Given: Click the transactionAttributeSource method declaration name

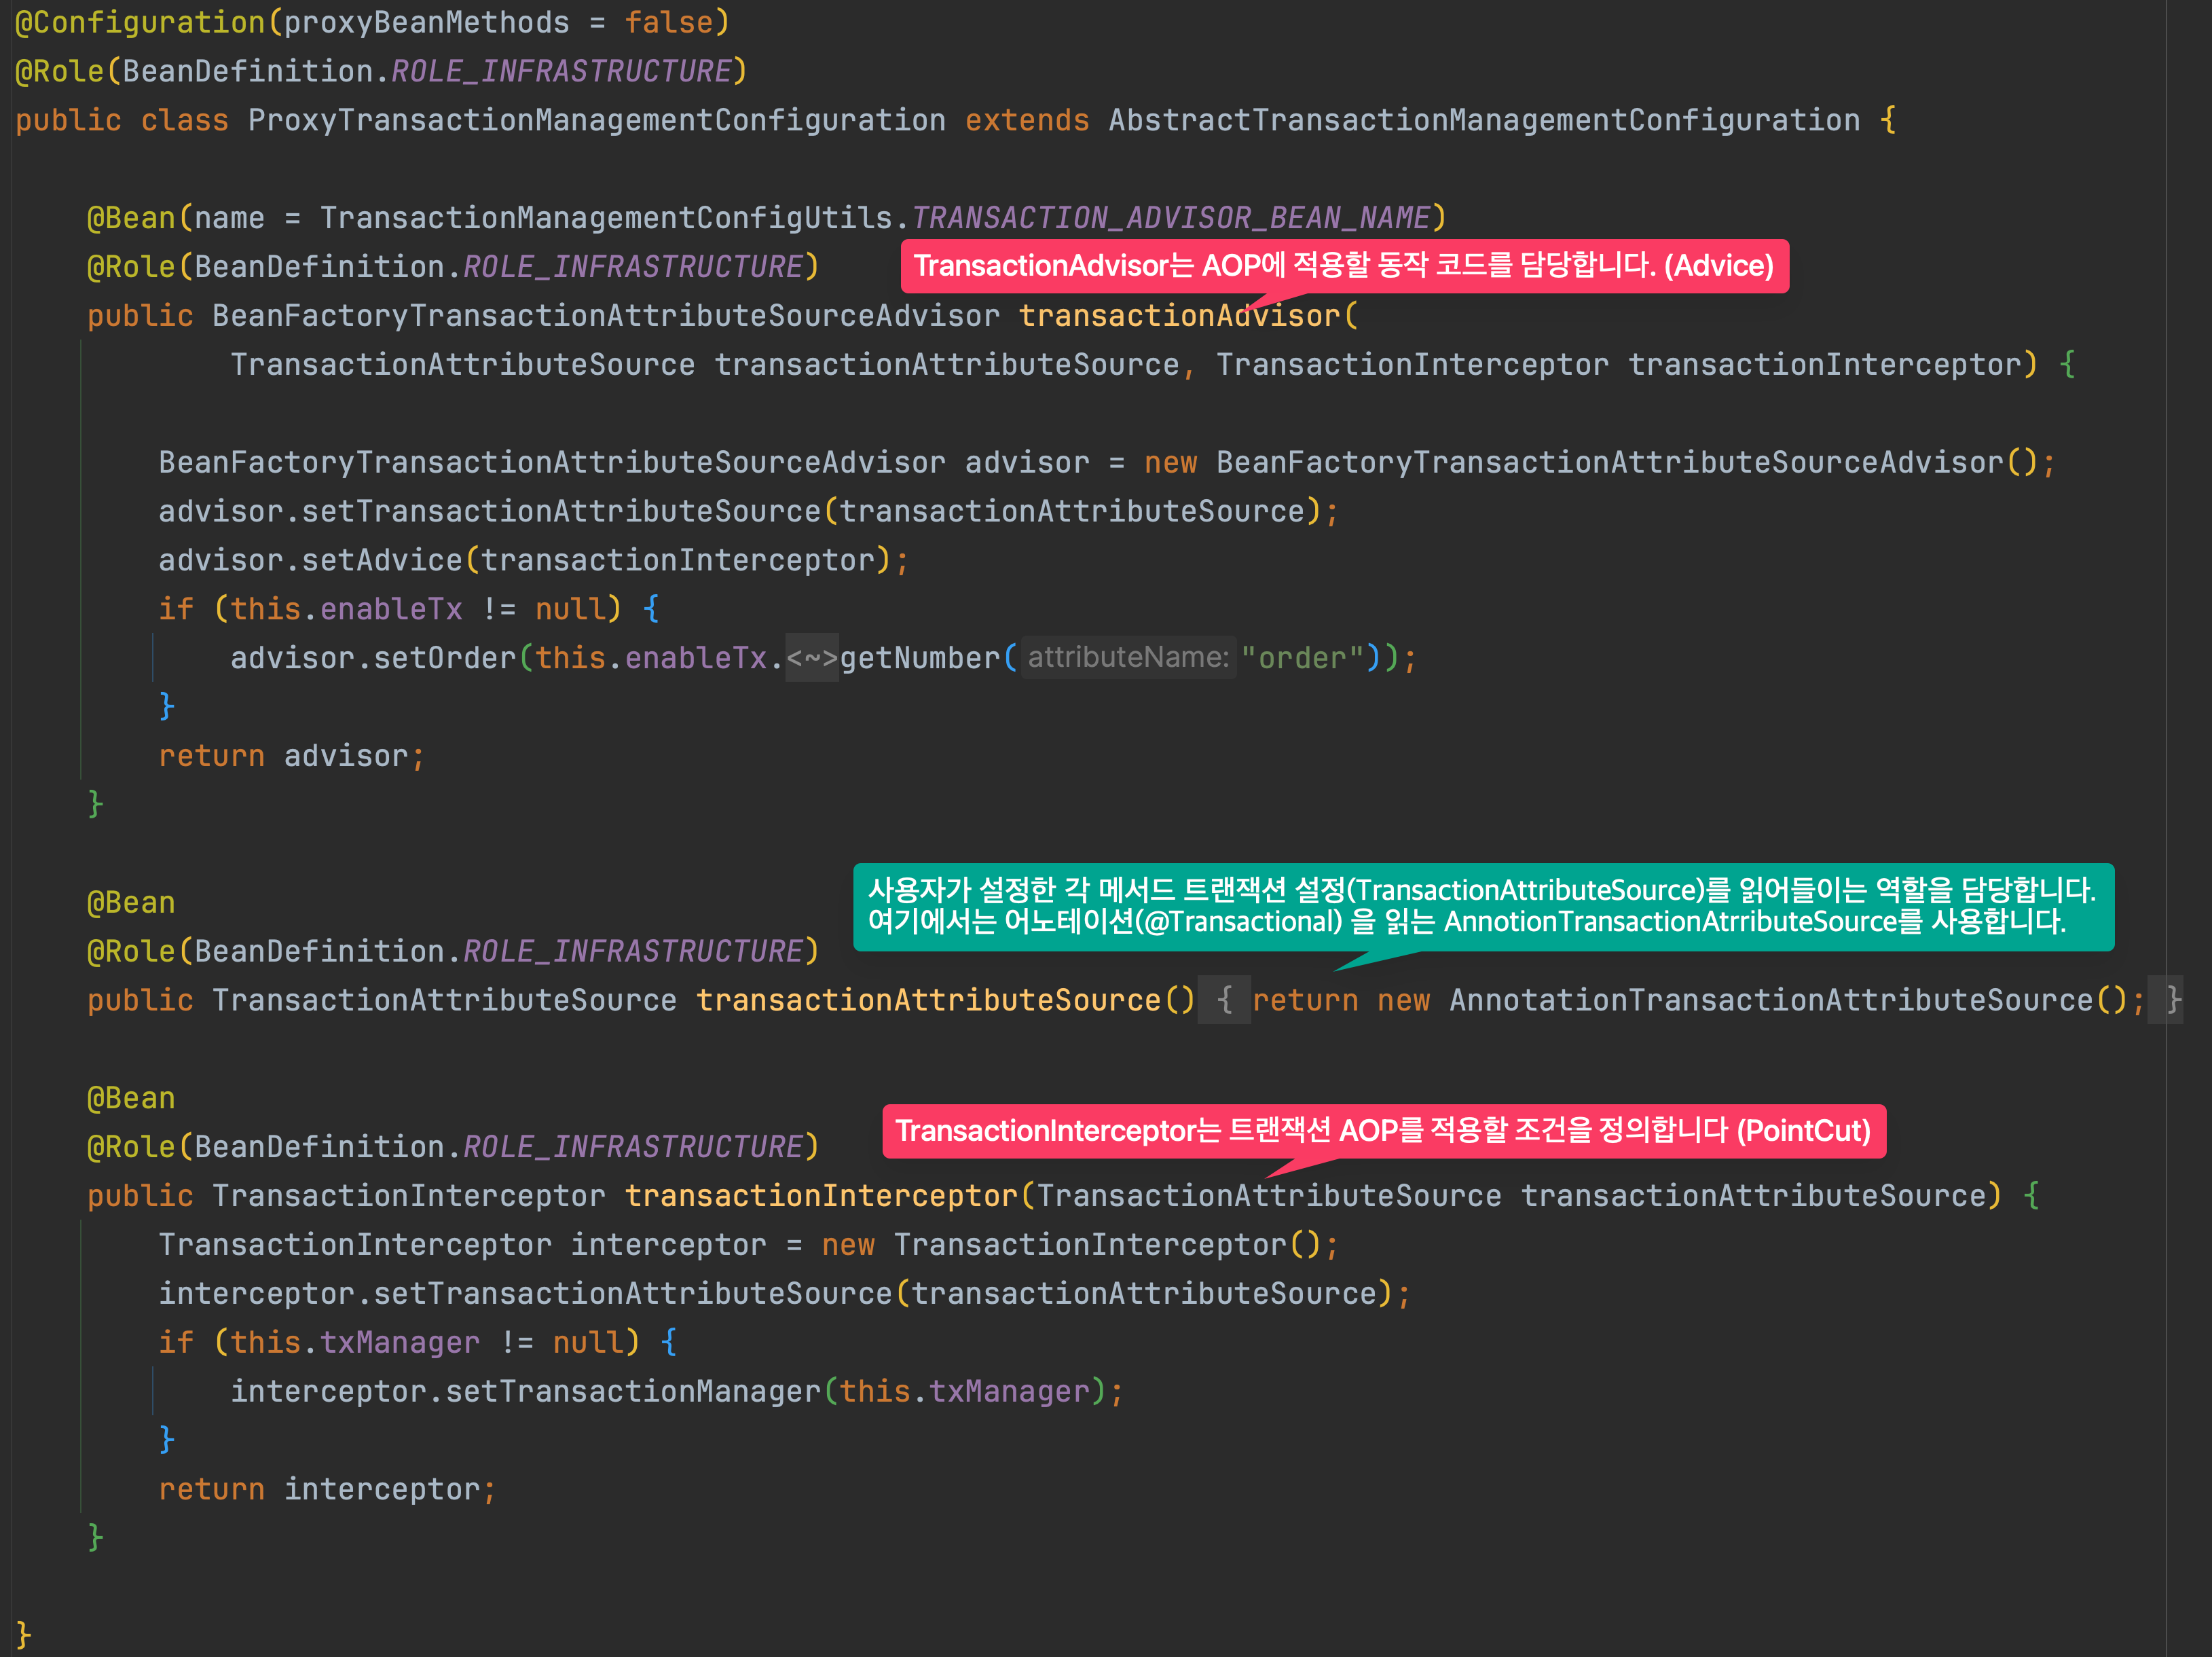Looking at the screenshot, I should coord(928,1000).
